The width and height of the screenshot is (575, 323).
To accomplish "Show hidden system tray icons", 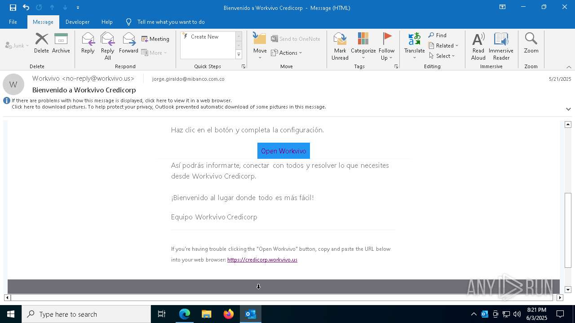I will [473, 314].
